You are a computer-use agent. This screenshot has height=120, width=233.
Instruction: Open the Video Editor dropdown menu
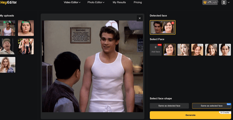tap(72, 2)
